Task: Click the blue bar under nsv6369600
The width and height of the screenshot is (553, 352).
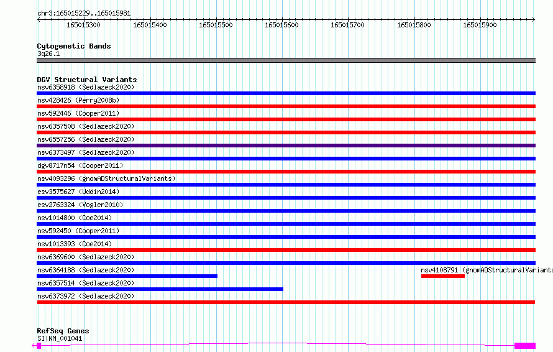Action: [x=286, y=263]
